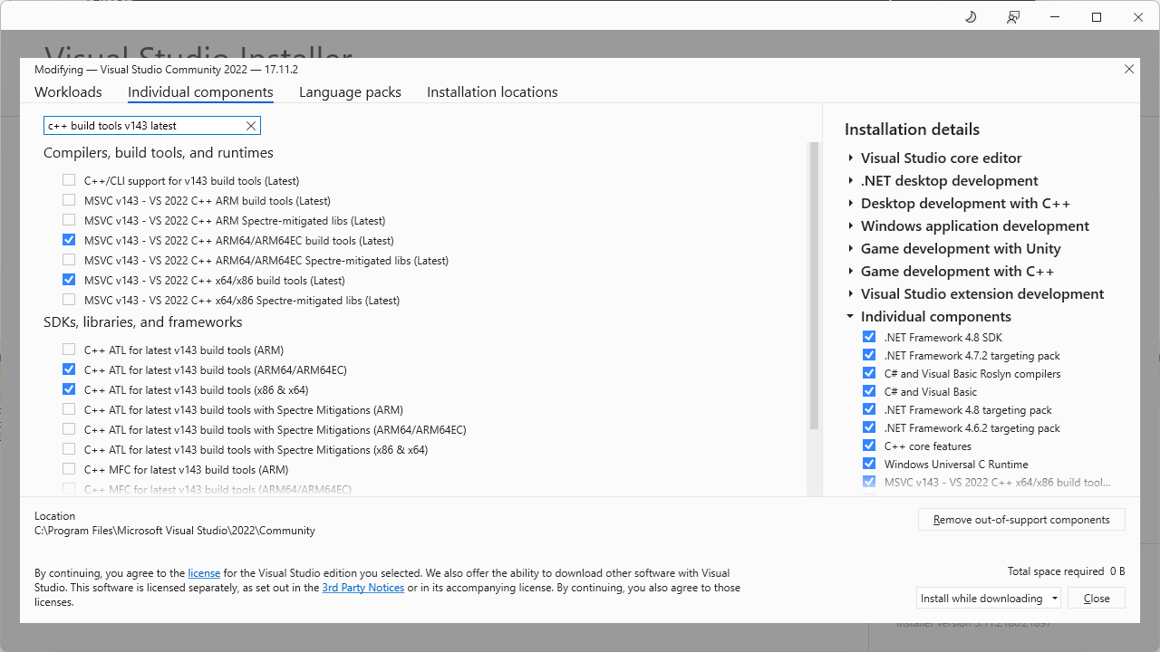Uncheck MSVC v143 ARM64/ARM64EC build tools

point(69,241)
